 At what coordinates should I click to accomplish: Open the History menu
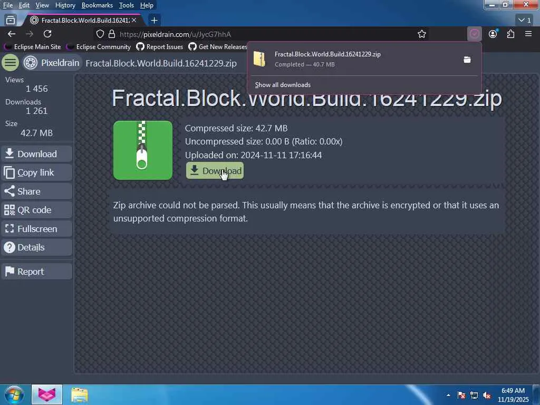[65, 5]
